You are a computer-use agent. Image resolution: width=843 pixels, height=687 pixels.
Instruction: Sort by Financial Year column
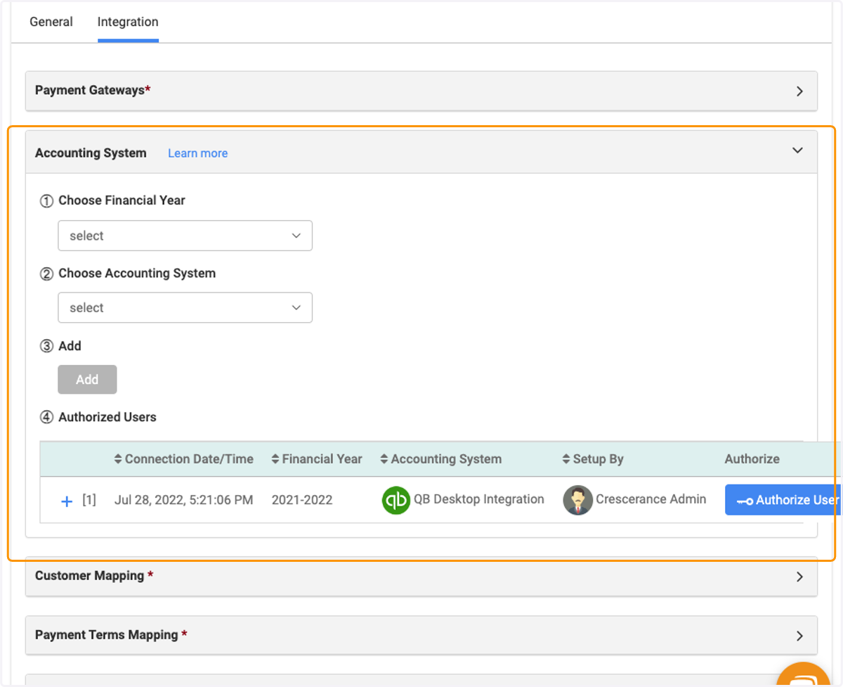[x=316, y=459]
